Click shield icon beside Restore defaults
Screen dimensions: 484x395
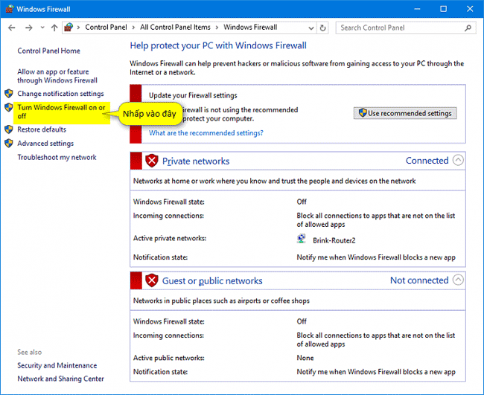[9, 129]
